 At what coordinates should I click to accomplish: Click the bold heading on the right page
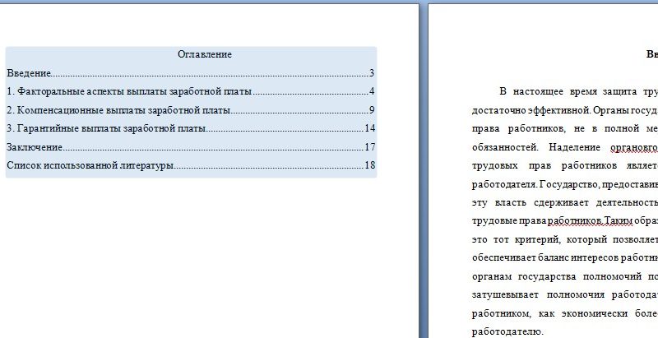(651, 54)
